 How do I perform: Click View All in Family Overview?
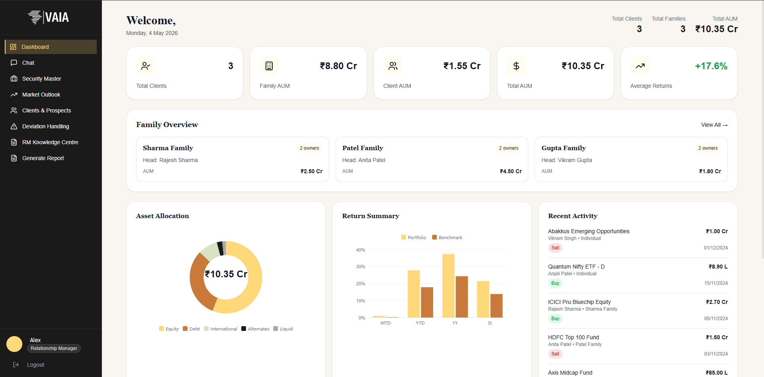click(714, 125)
